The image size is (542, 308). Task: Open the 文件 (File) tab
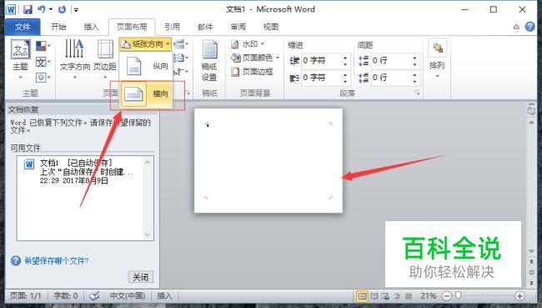click(x=23, y=27)
